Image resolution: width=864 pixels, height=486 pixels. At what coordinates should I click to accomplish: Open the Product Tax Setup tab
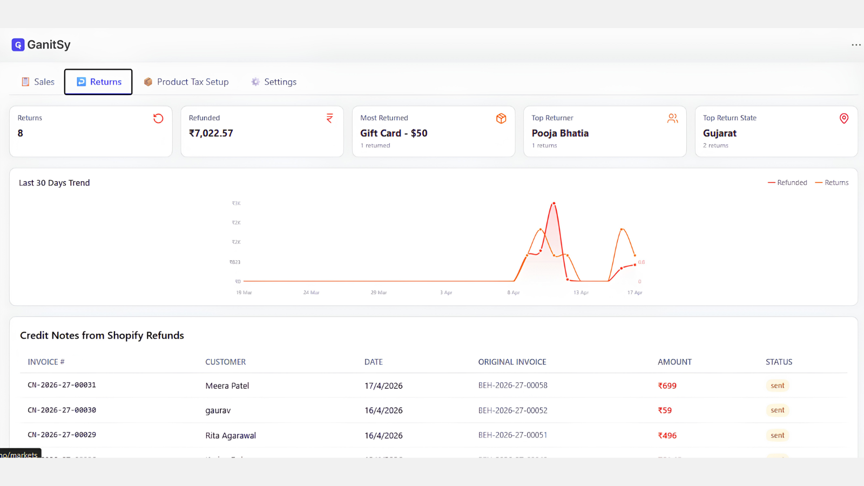pyautogui.click(x=186, y=82)
